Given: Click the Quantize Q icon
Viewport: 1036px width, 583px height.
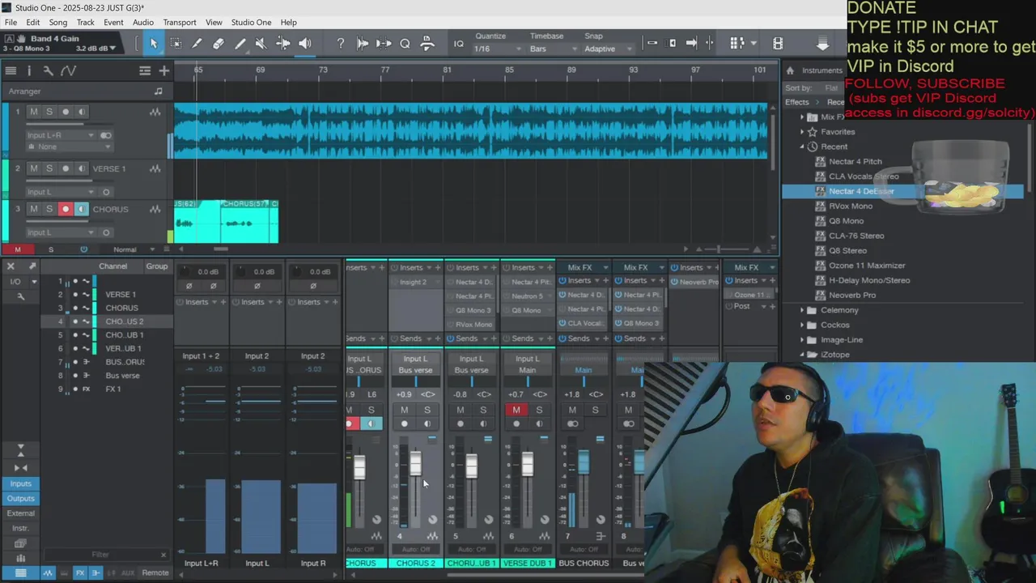Looking at the screenshot, I should pyautogui.click(x=405, y=44).
